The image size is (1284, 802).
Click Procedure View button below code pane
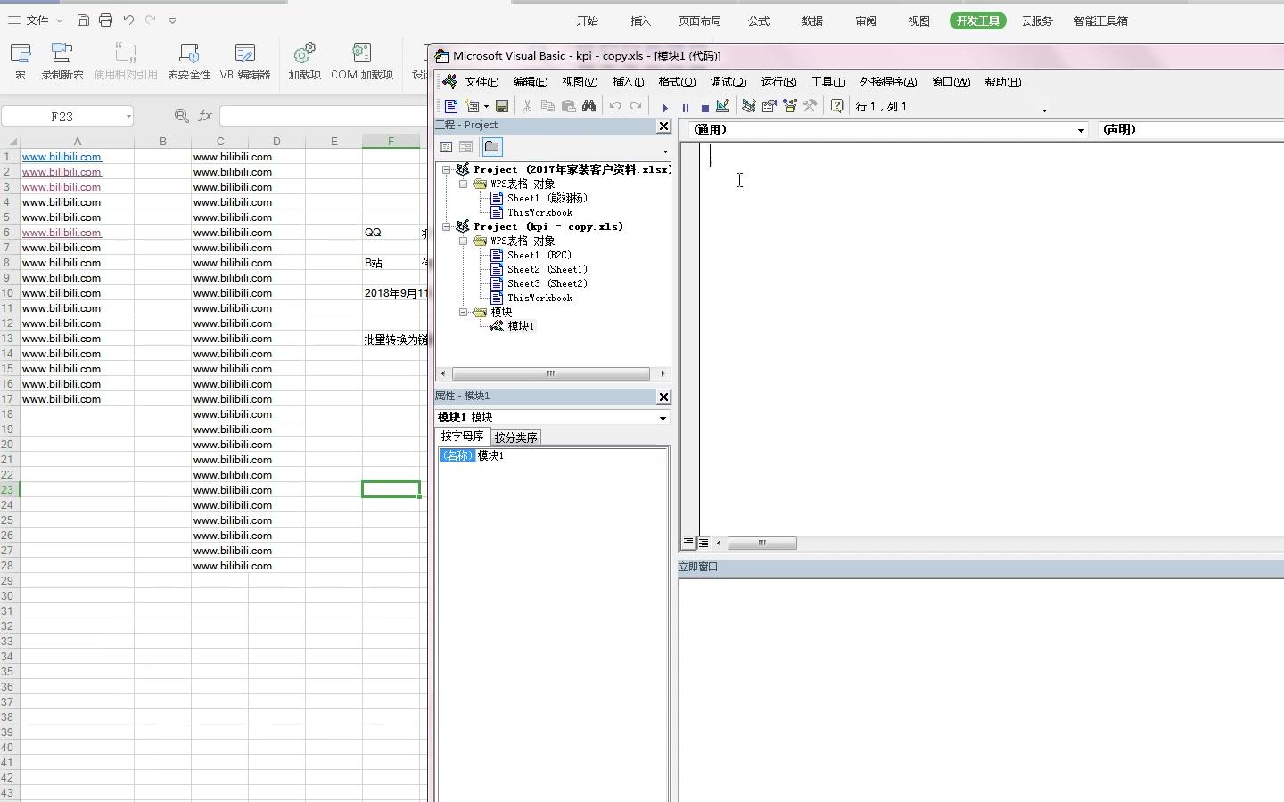click(687, 542)
